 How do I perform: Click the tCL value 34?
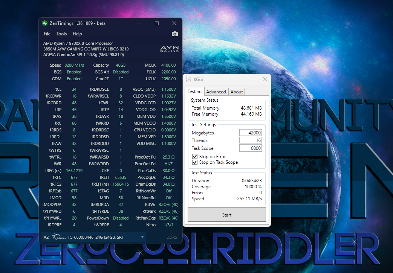click(74, 89)
